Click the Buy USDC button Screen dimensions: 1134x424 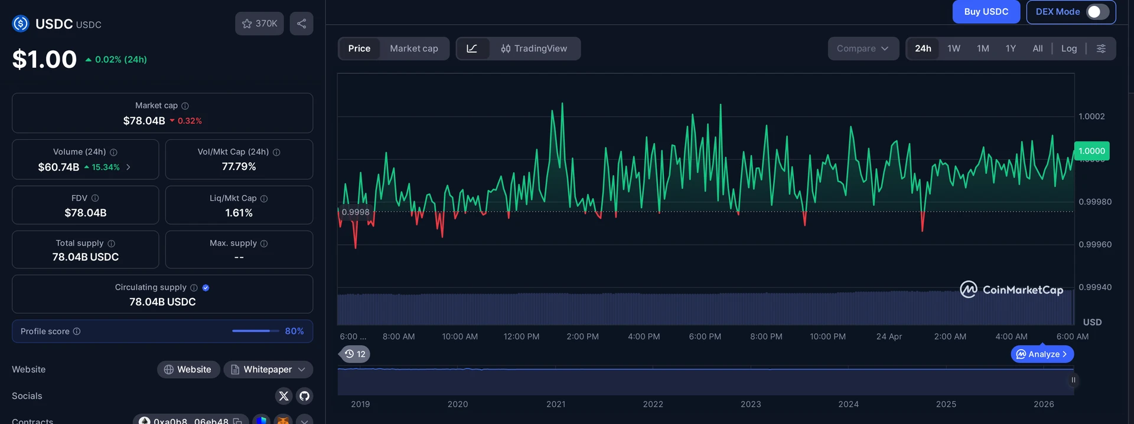point(986,12)
